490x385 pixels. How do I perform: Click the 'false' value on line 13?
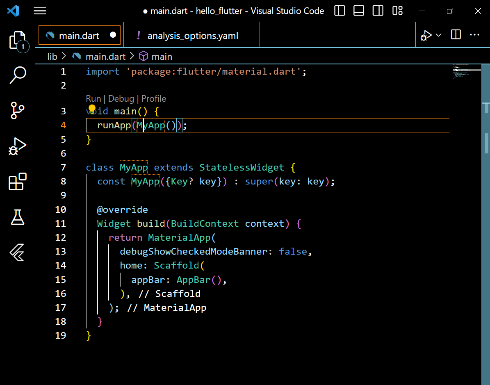click(293, 252)
